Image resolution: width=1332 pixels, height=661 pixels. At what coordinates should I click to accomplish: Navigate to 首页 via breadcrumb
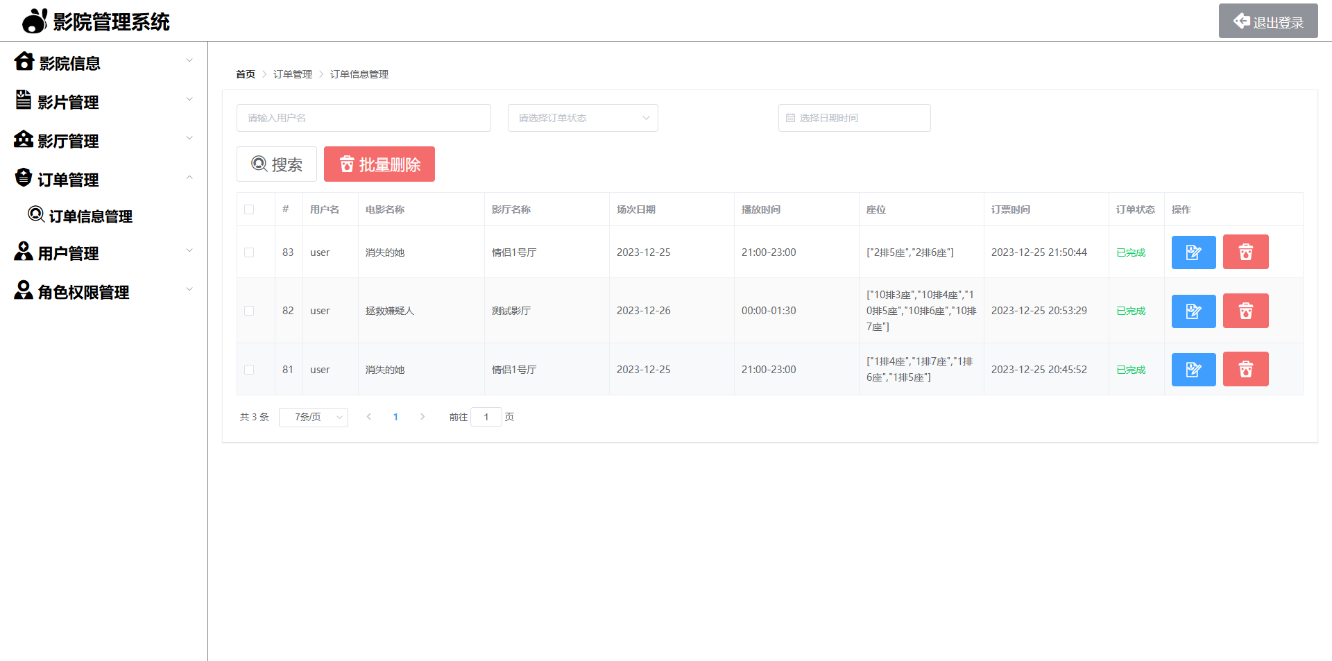pyautogui.click(x=245, y=74)
